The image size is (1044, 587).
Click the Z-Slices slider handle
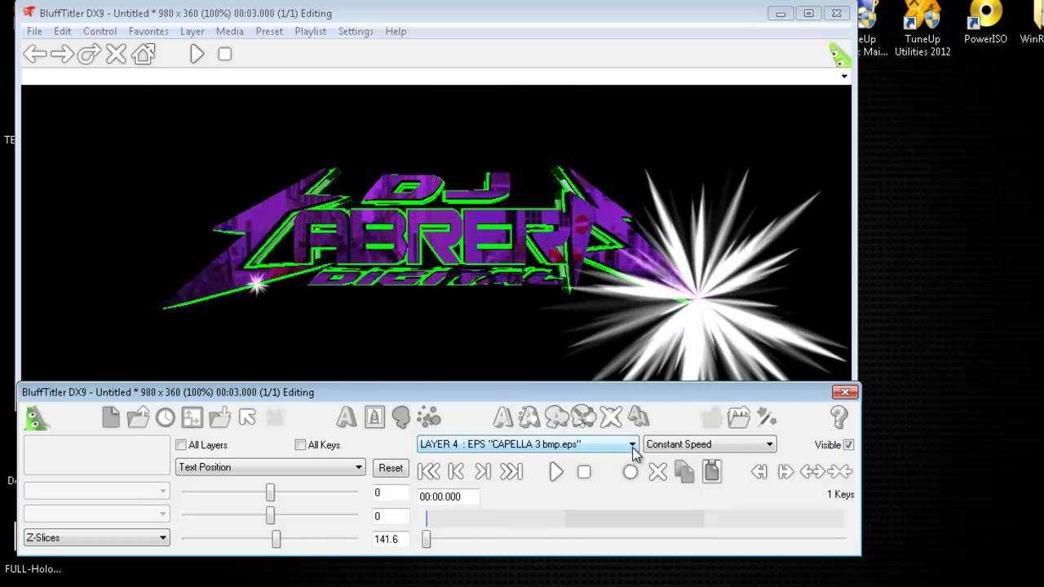click(276, 539)
